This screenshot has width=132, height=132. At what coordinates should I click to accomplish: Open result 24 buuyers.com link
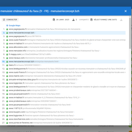click(x=41, y=112)
